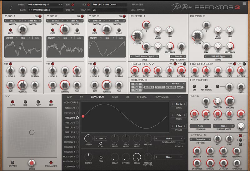This screenshot has height=171, width=250.
Task: Open the EQ Mixing dropdown
Action: [x=200, y=126]
